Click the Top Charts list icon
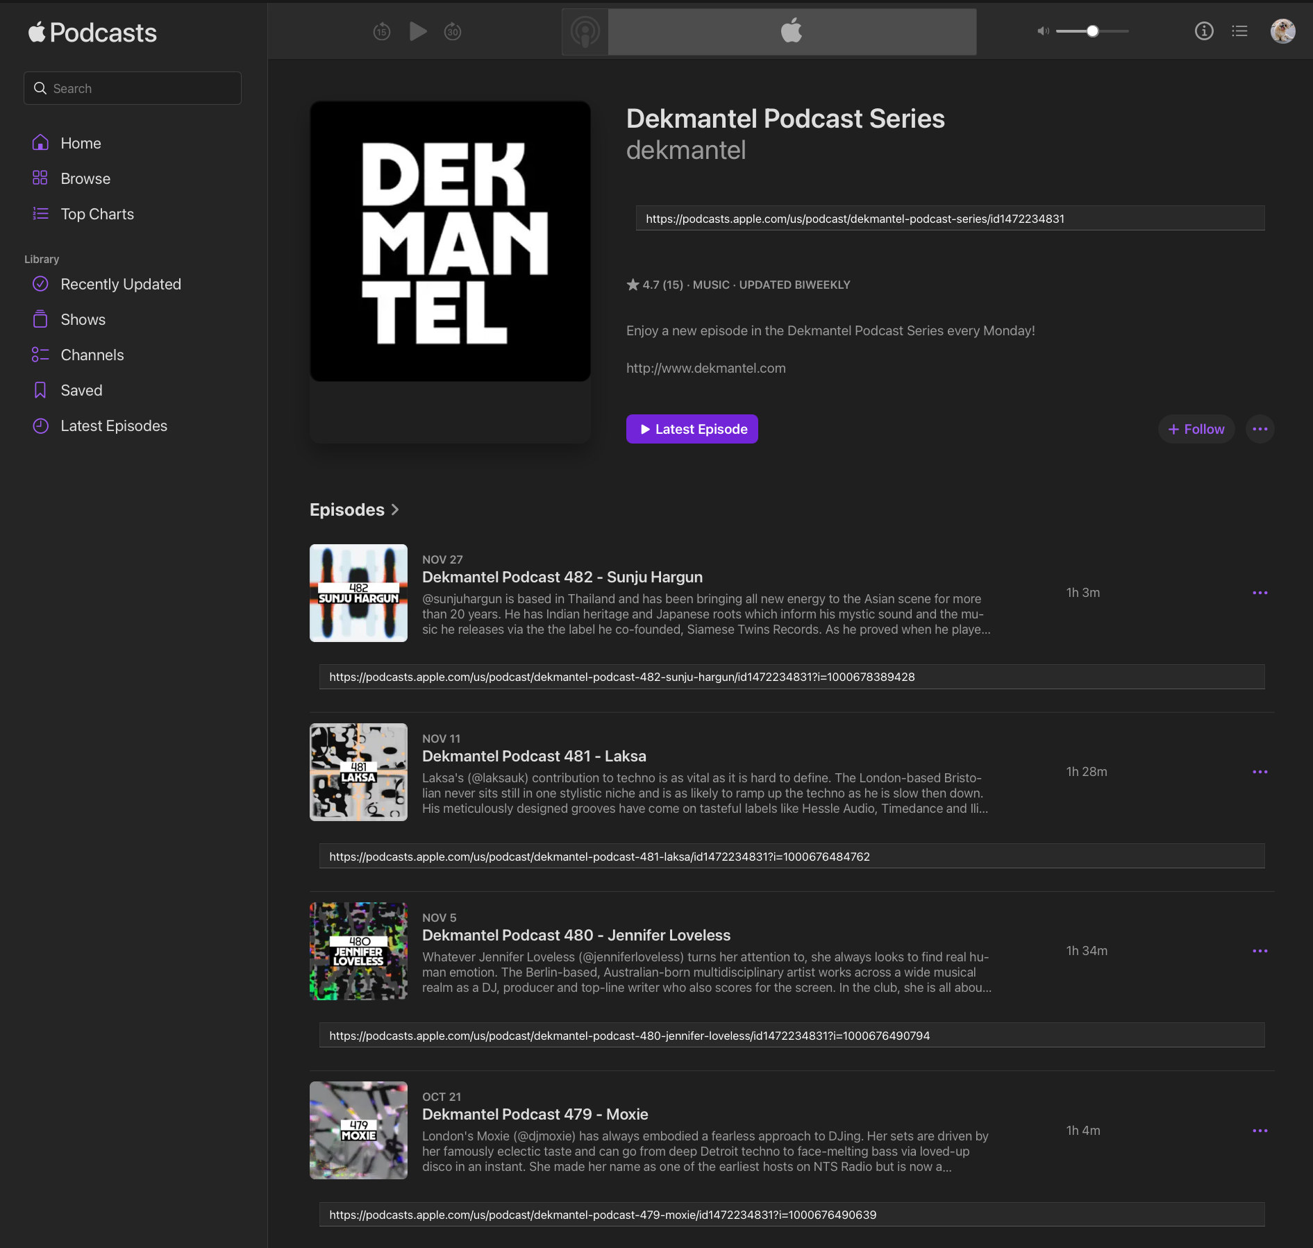 pyautogui.click(x=40, y=213)
